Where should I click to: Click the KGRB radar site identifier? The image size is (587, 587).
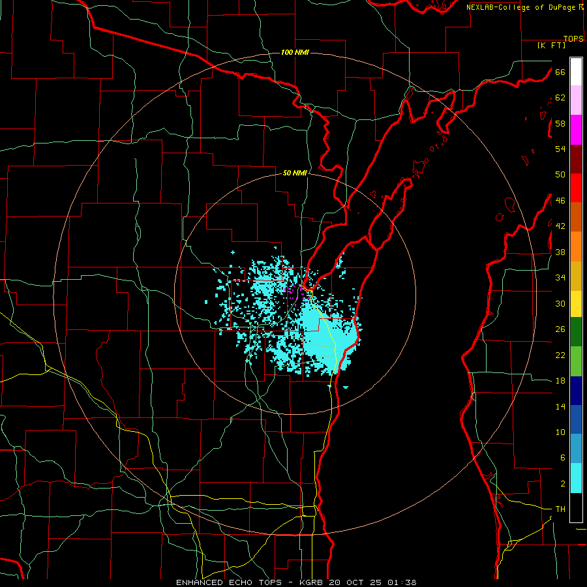point(311,582)
